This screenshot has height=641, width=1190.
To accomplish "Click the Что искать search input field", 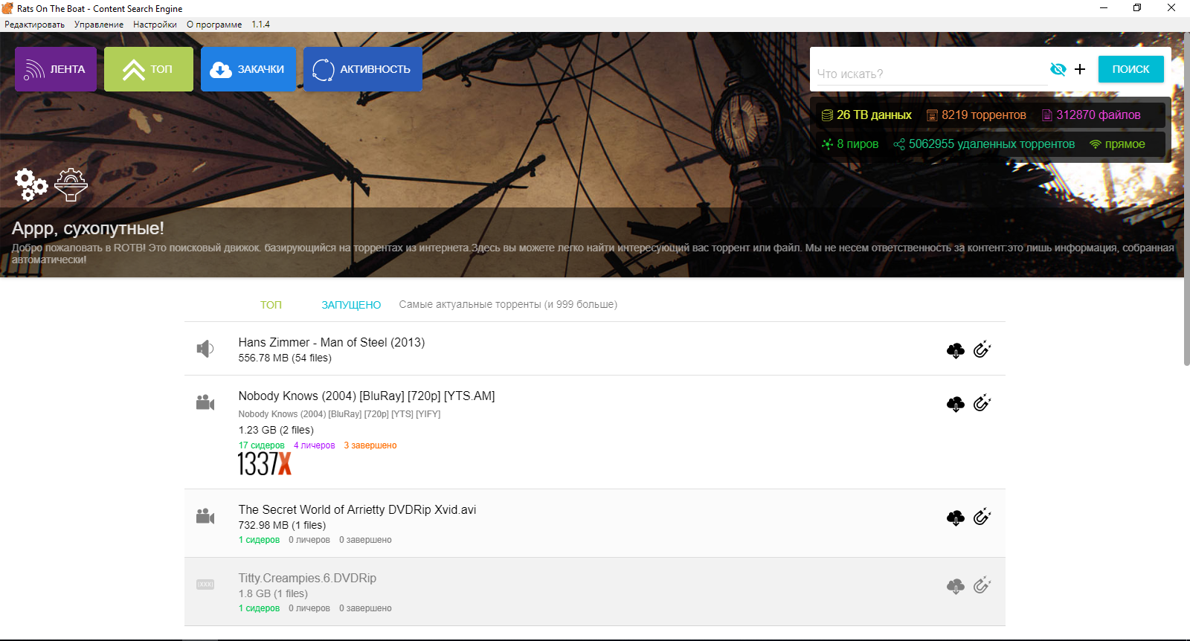I will click(928, 74).
